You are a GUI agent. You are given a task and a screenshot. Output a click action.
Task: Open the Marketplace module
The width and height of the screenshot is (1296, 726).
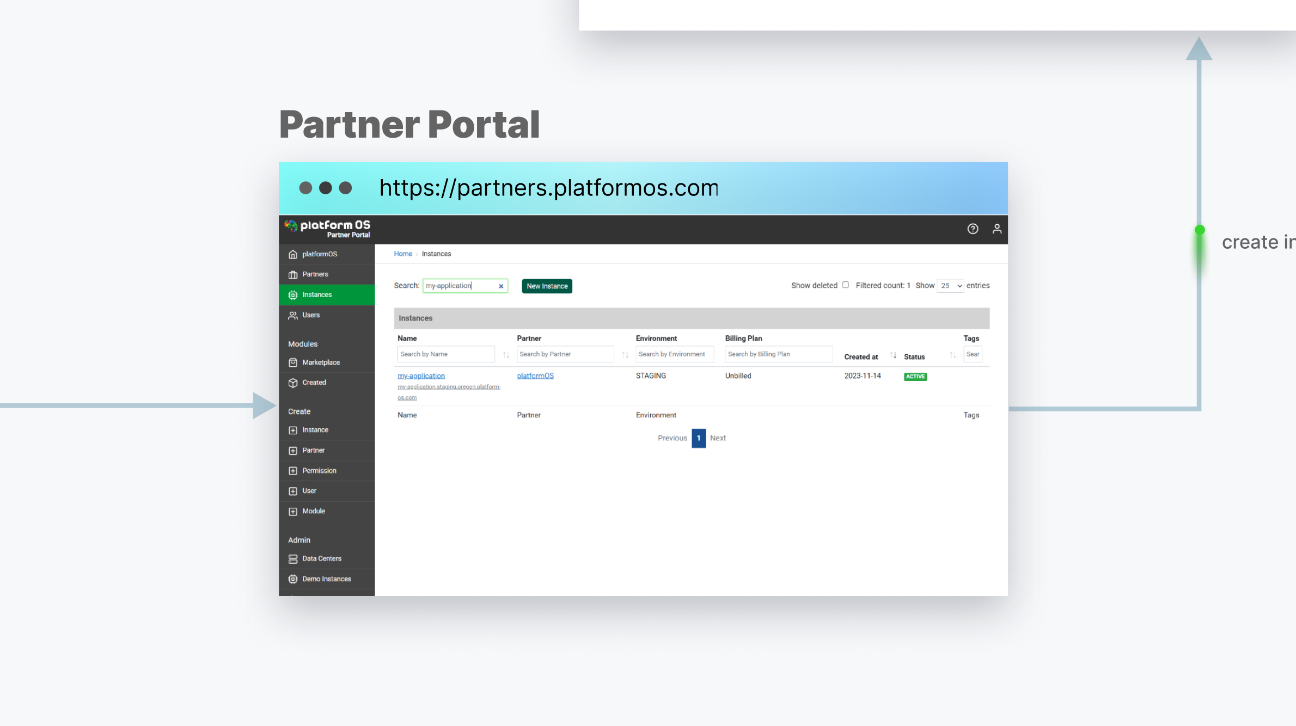[321, 362]
